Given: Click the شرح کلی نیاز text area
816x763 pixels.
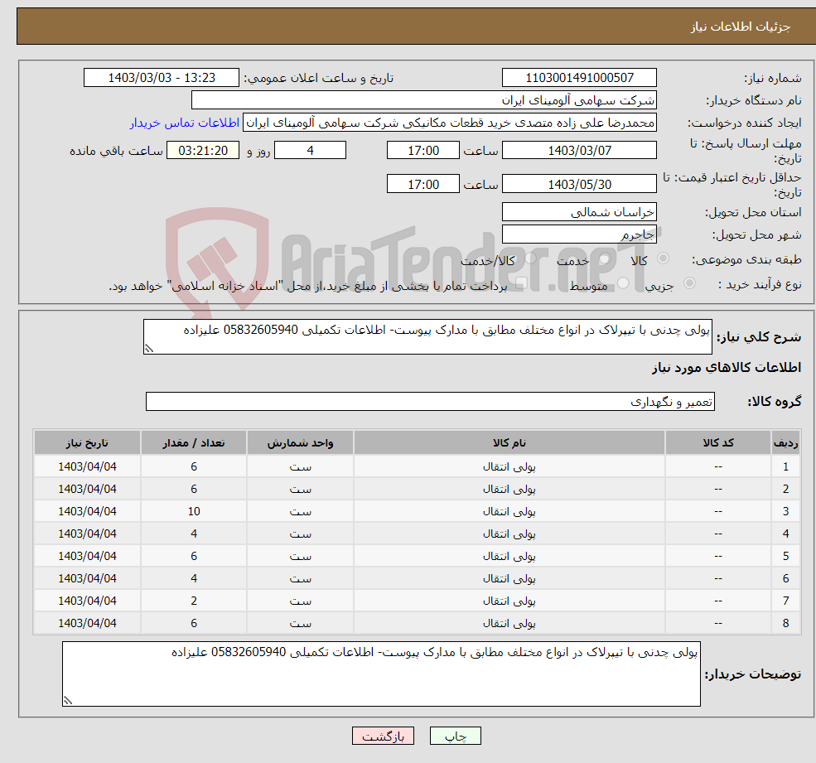Looking at the screenshot, I should [x=427, y=336].
